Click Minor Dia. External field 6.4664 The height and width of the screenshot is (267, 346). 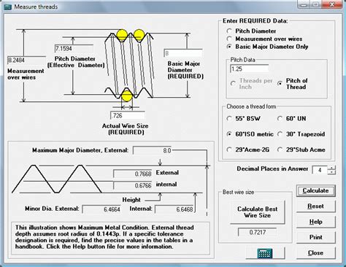coord(101,209)
